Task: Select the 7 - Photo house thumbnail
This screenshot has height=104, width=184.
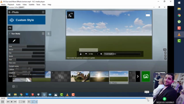Action: coord(80,76)
